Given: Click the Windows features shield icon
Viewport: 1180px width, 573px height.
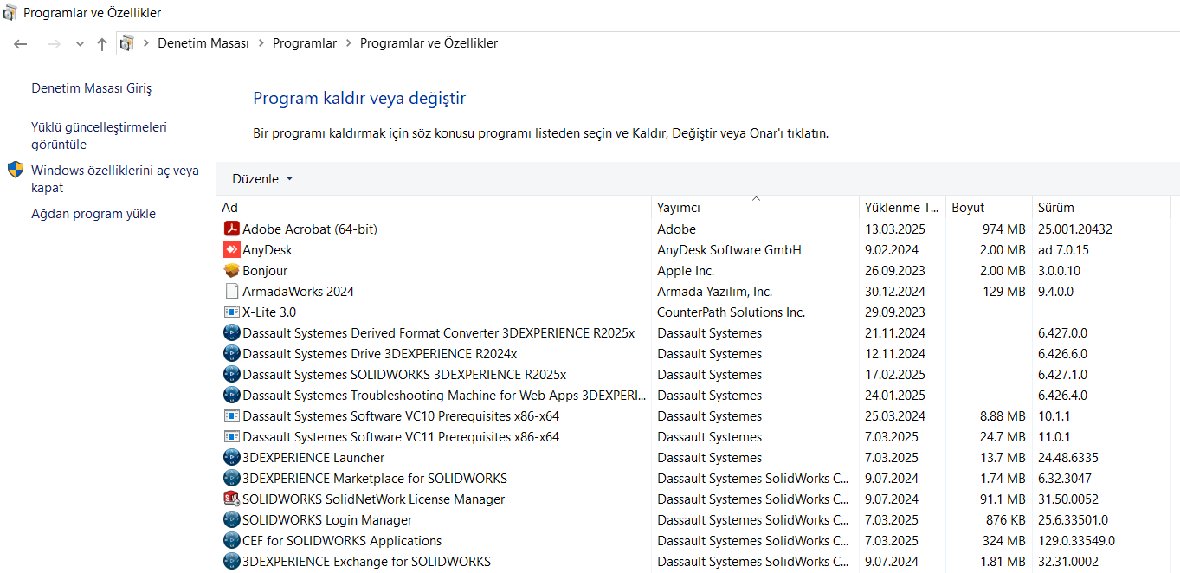Looking at the screenshot, I should 16,170.
